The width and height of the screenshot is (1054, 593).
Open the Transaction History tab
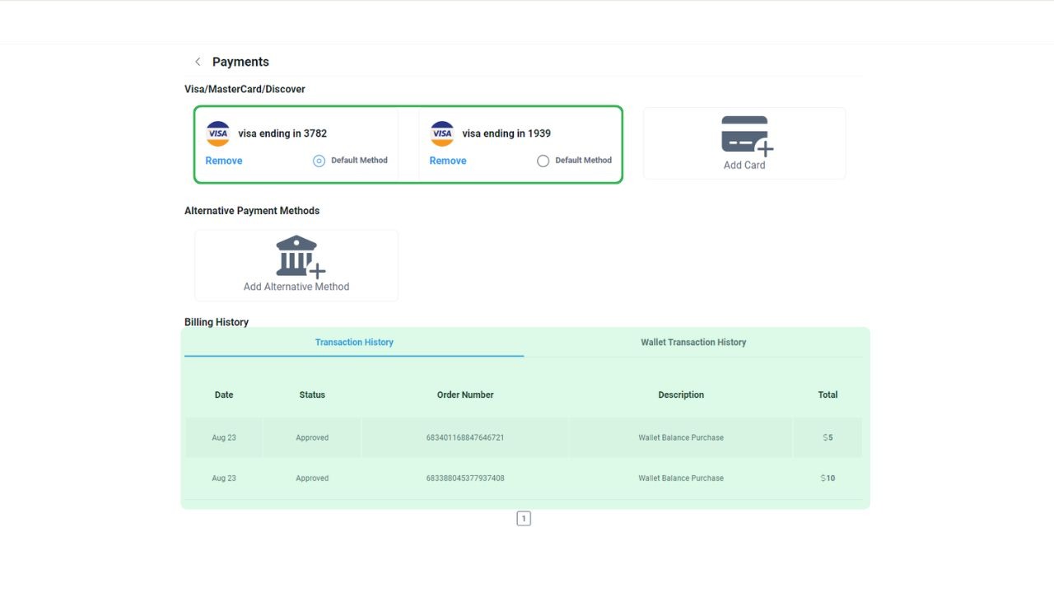pos(354,343)
